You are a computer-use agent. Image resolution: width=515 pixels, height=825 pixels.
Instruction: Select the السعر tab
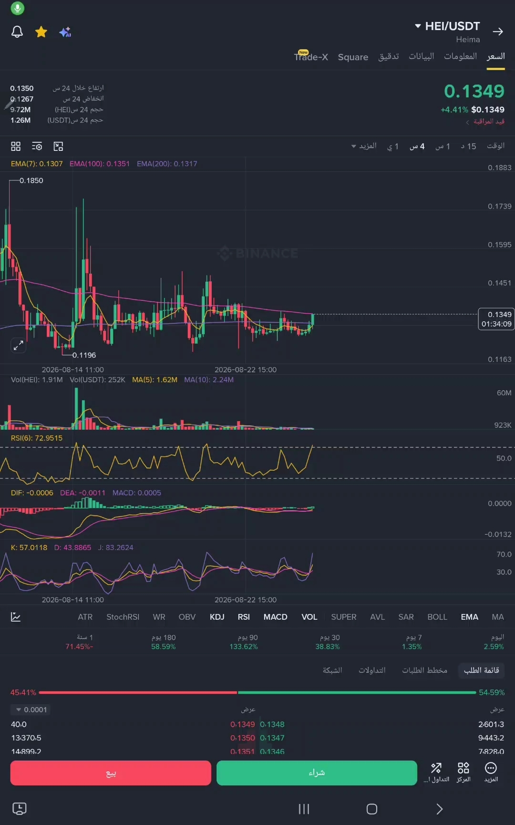(495, 56)
